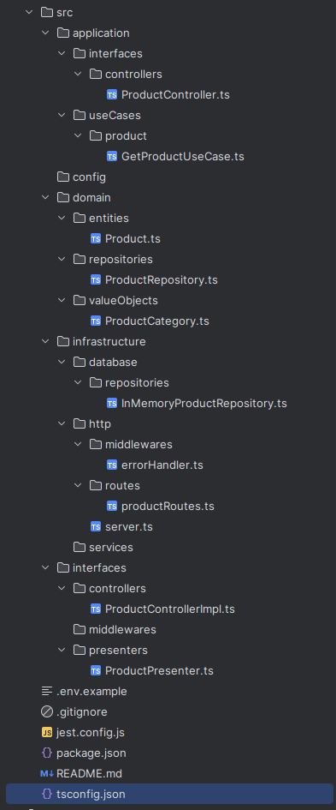The width and height of the screenshot is (336, 810).
Task: Open ProductControllerImpl.ts file
Action: coord(169,609)
